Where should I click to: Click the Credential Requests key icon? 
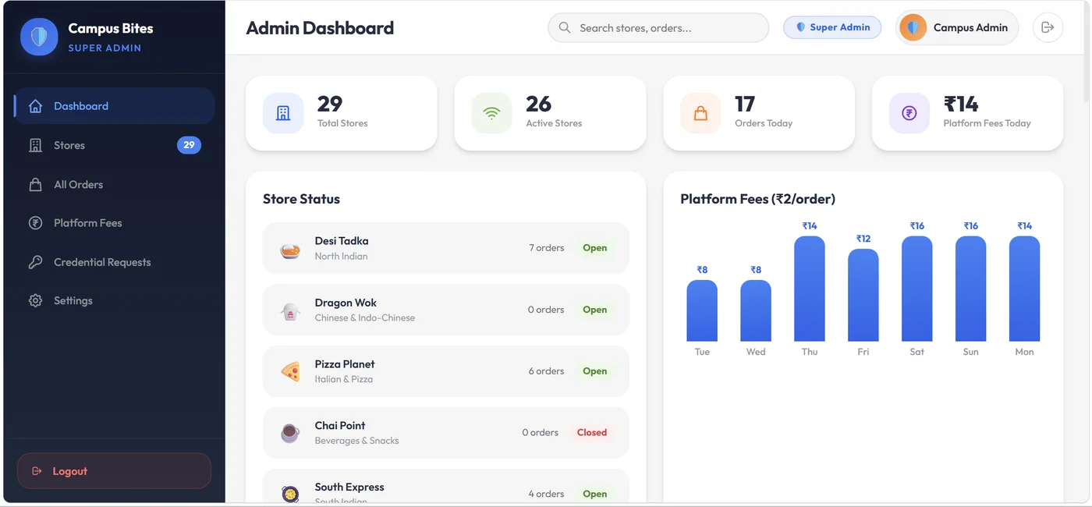35,262
